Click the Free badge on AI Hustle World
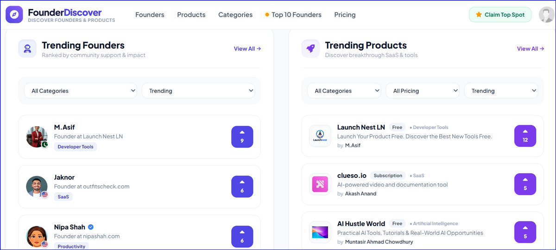Image resolution: width=556 pixels, height=250 pixels. pos(397,223)
